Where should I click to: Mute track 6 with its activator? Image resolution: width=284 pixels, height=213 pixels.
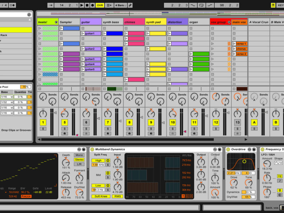(x=86, y=122)
